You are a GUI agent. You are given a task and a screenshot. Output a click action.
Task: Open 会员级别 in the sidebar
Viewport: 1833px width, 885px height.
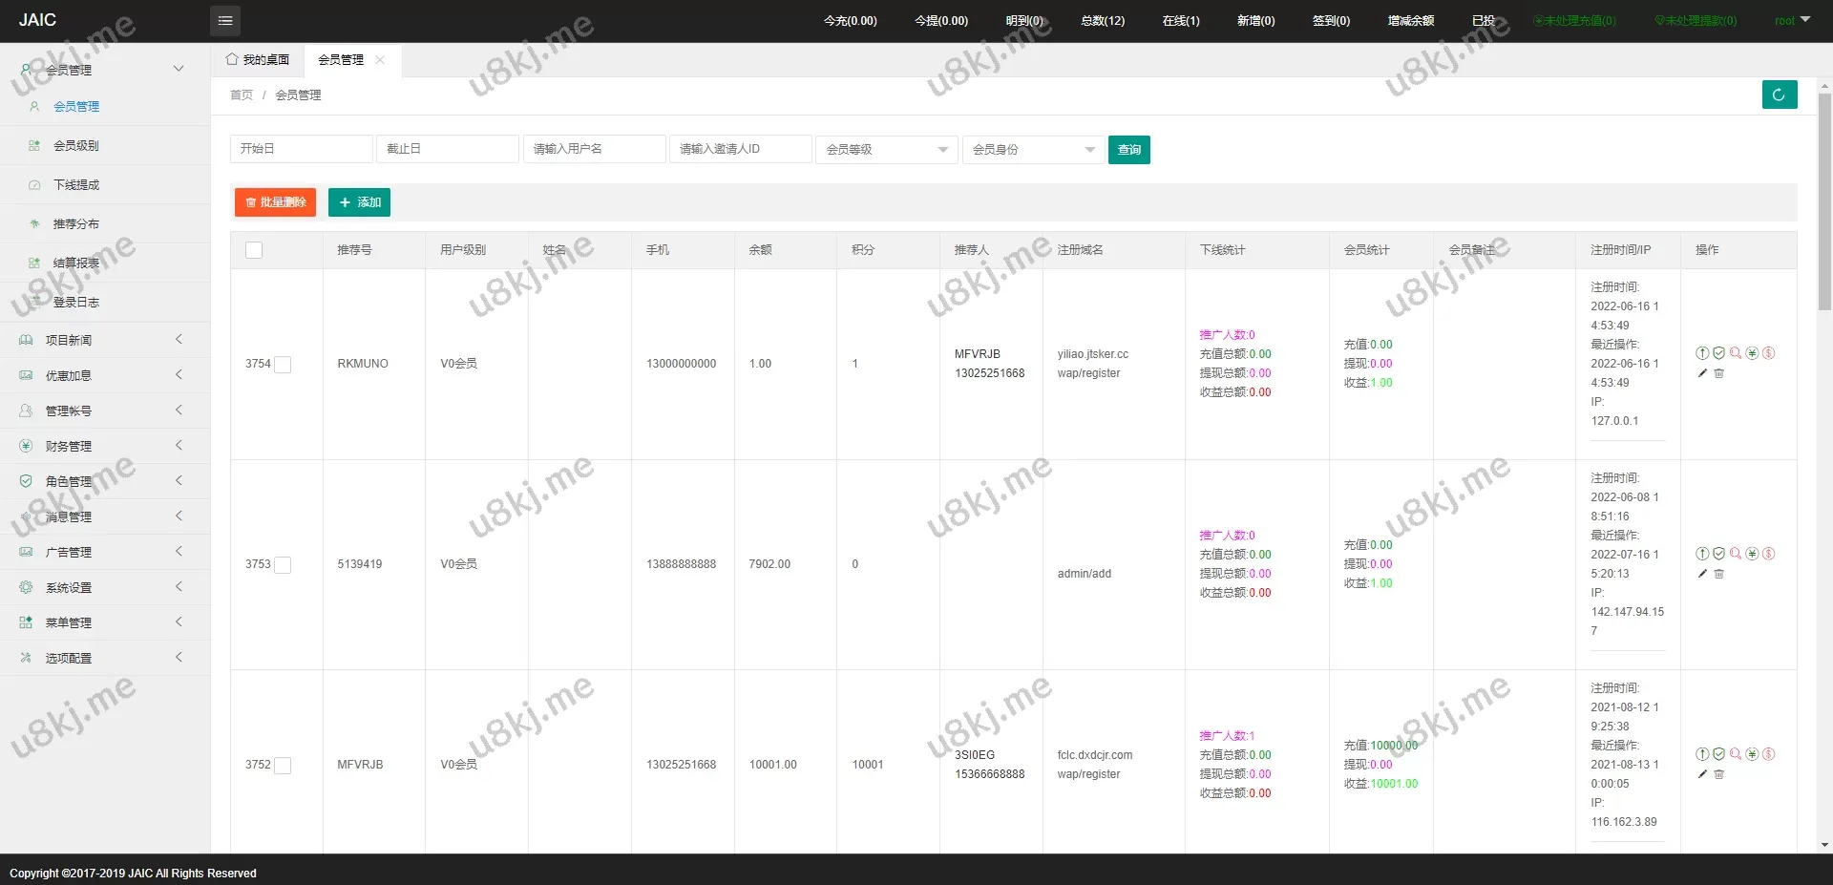pos(76,146)
